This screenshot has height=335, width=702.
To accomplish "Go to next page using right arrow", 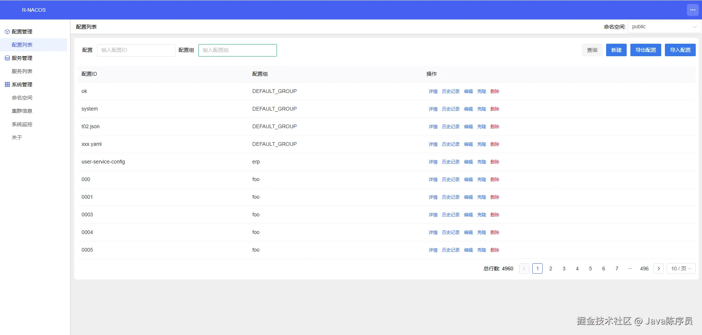I will point(659,269).
